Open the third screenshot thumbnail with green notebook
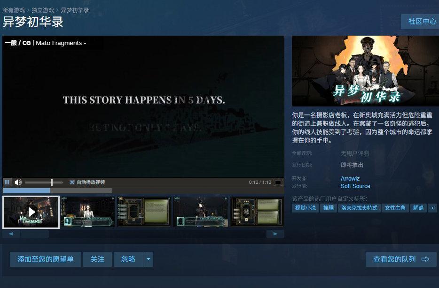 coord(144,212)
